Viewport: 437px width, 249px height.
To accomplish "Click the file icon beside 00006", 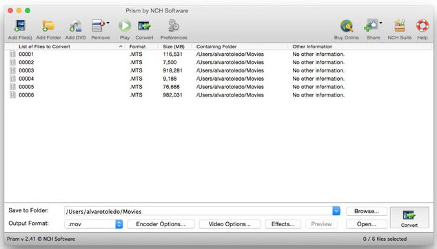I will point(12,94).
